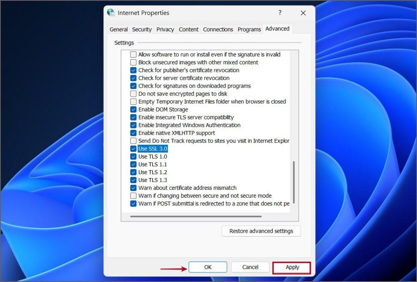Select the Advanced tab
This screenshot has height=282, width=417.
[x=277, y=29]
